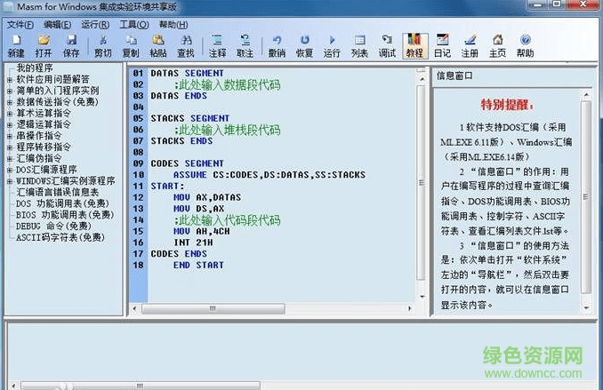The image size is (603, 390).
Task: Expand the 数据传送指令(免费) tree node
Action: tap(10, 102)
